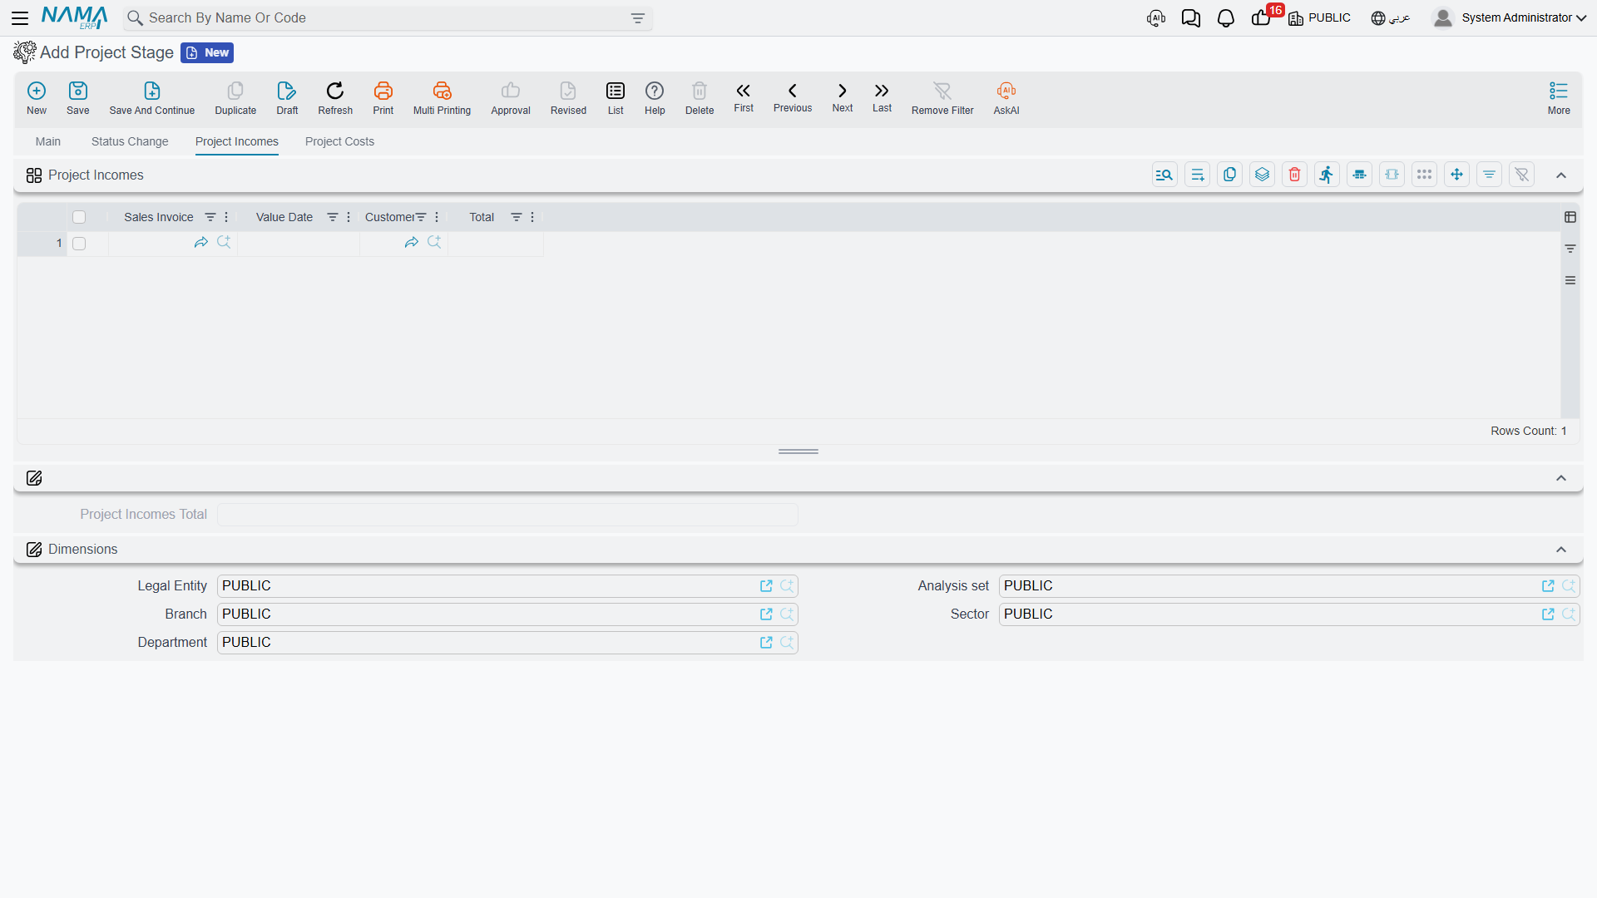Image resolution: width=1597 pixels, height=898 pixels.
Task: Click the Approval icon
Action: tap(511, 97)
